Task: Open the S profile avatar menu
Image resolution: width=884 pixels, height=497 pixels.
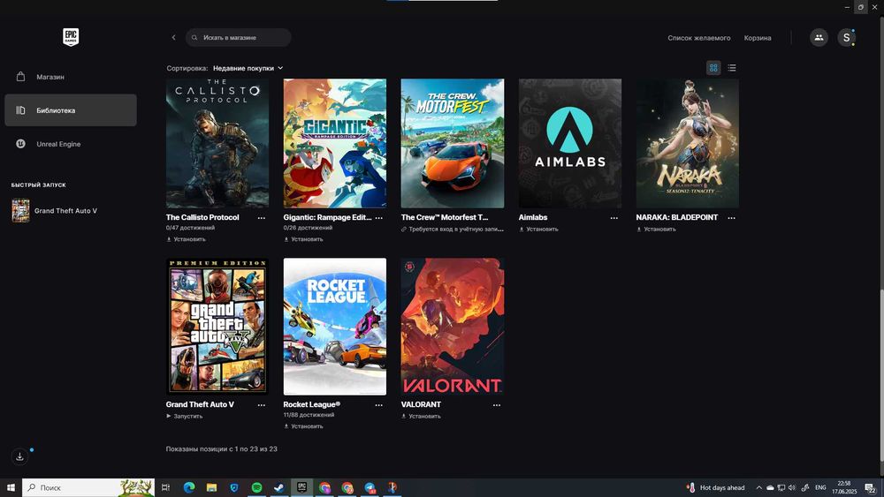Action: (x=846, y=38)
